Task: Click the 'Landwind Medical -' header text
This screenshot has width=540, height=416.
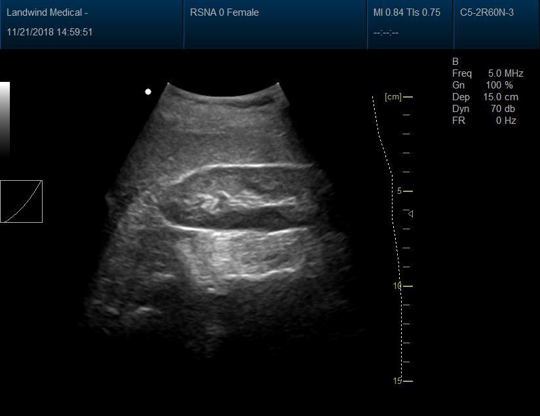Action: click(x=47, y=12)
